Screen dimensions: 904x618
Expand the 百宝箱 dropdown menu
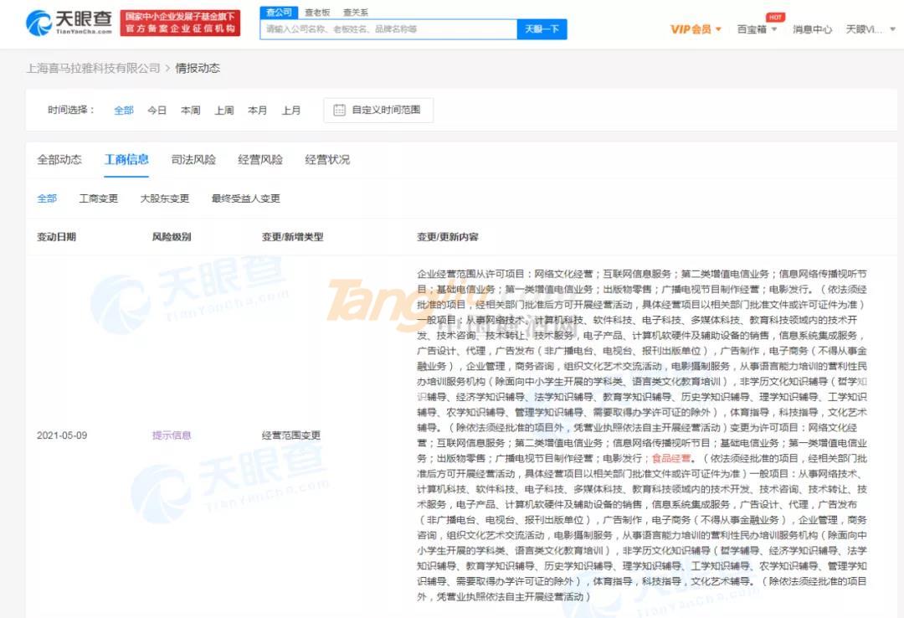(757, 28)
